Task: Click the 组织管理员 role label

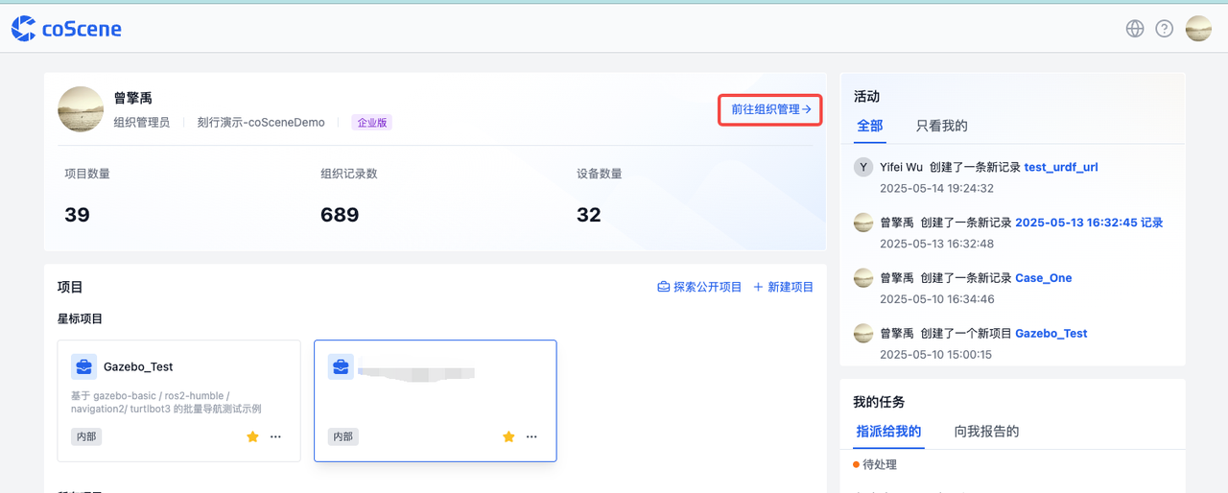Action: [x=141, y=123]
